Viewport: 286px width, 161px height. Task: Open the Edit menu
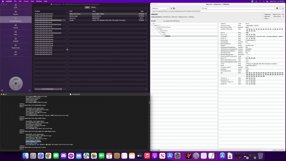(20, 1)
